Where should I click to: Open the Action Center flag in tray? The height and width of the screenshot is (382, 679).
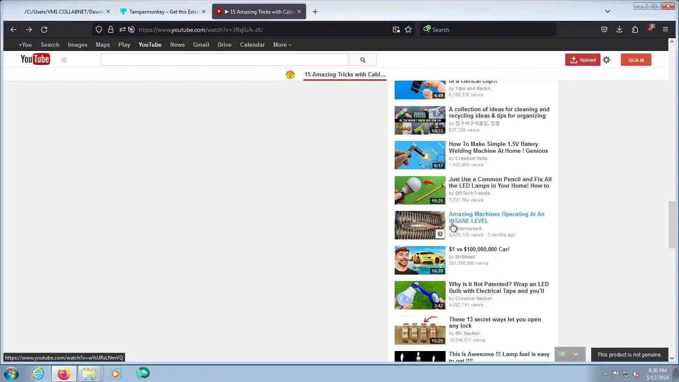click(615, 374)
